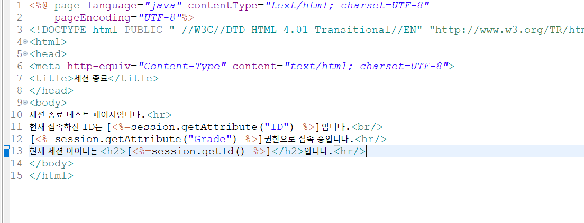The height and width of the screenshot is (223, 584).
Task: Click the "Grade" string literal
Action: [x=211, y=139]
